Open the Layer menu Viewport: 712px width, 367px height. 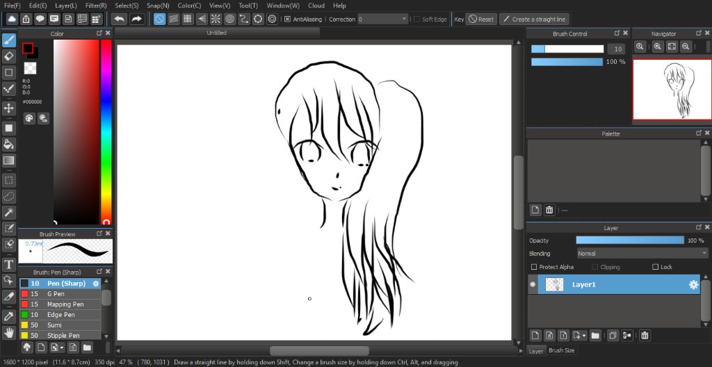coord(66,6)
